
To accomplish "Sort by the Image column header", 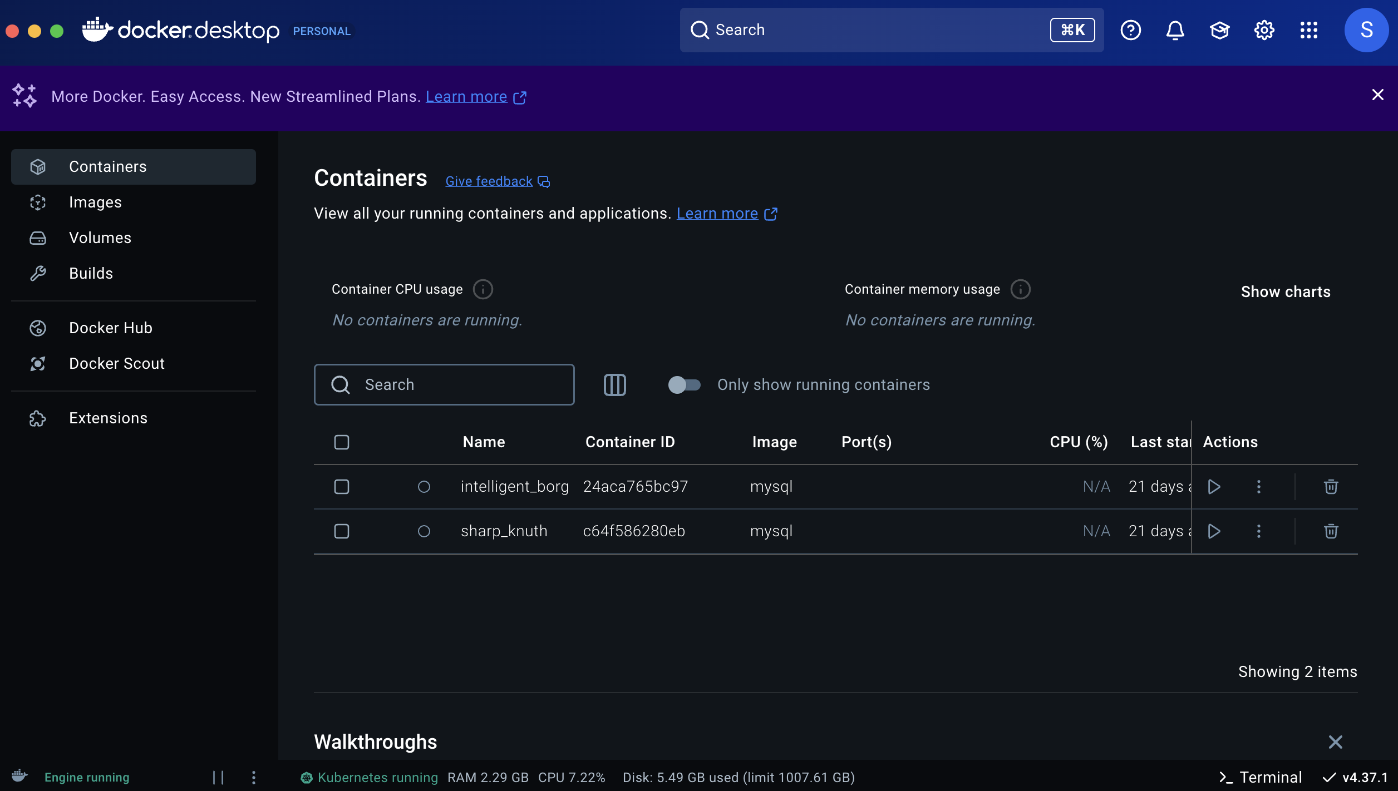I will [774, 442].
